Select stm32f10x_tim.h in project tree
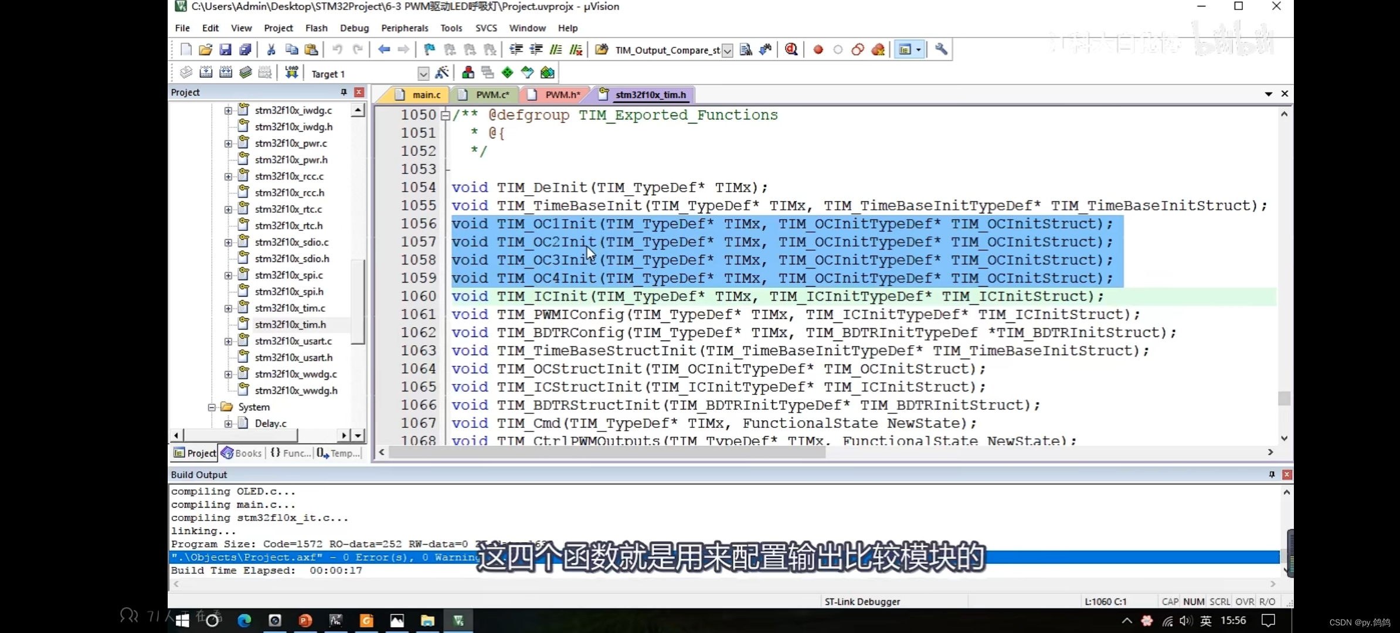 coord(290,325)
